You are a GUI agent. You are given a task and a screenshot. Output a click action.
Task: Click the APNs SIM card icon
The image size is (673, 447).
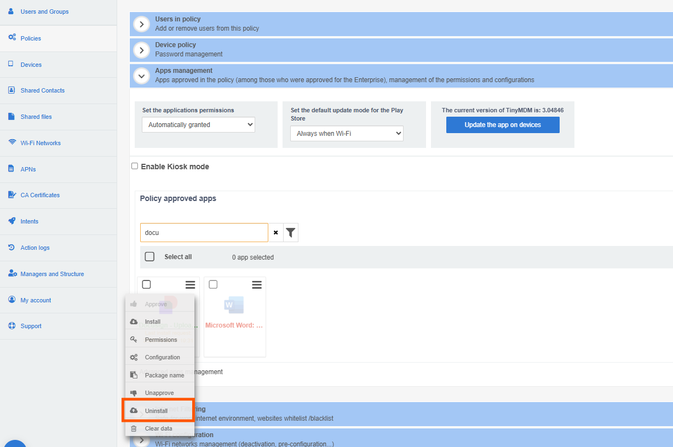(11, 169)
